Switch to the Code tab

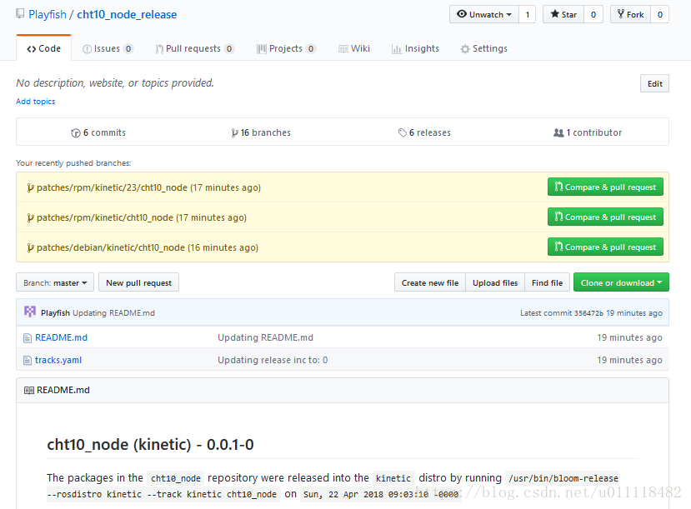pos(43,48)
